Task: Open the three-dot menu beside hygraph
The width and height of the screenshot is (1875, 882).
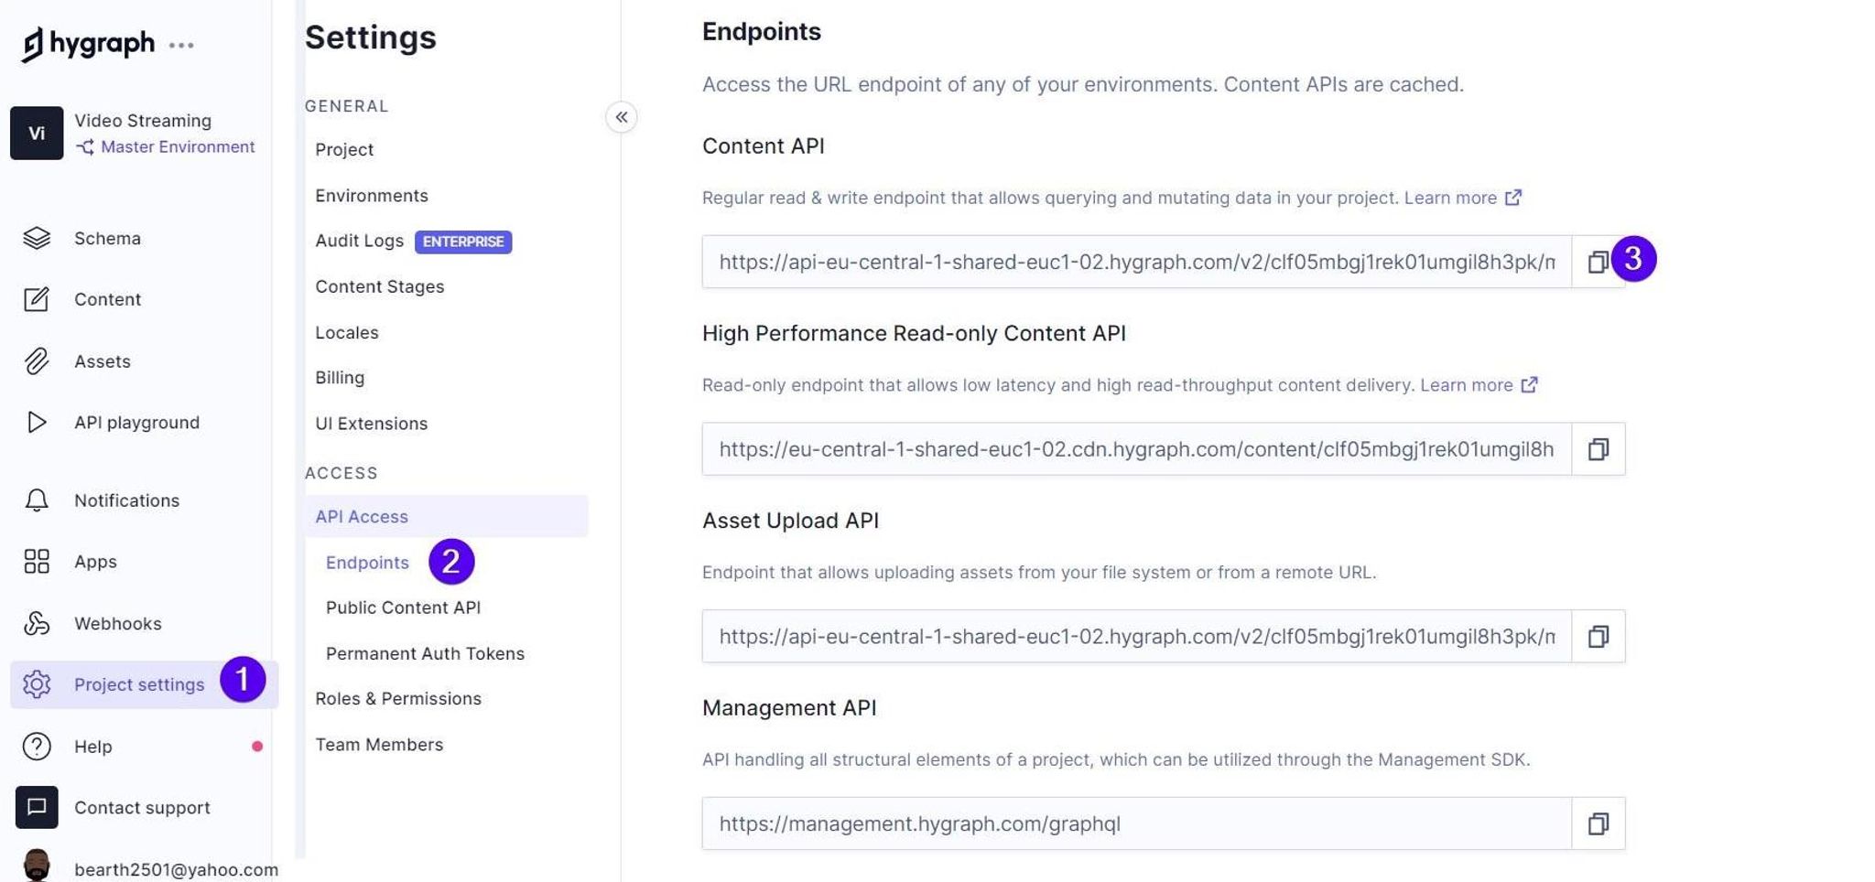Action: click(x=181, y=45)
